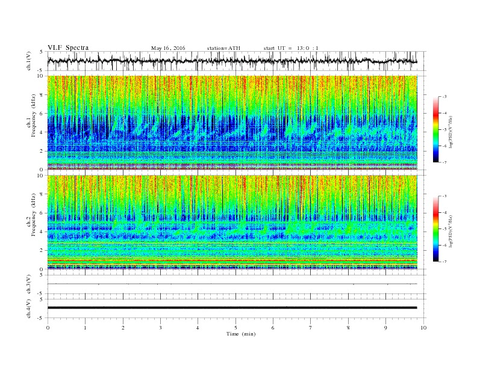The width and height of the screenshot is (477, 368).
Task: Click the ch.1 spectrogram color scale bar
Action: [x=435, y=129]
